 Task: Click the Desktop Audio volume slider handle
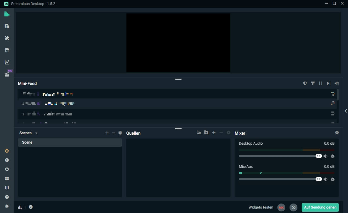click(319, 156)
